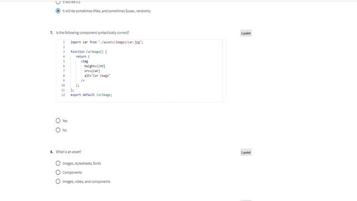This screenshot has height=201, width=357.
Task: Click the alt="Car image" code line
Action: click(97, 76)
